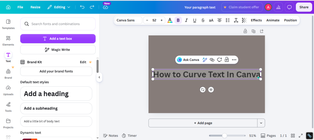Change text alignment
This screenshot has height=140, width=314.
pyautogui.click(x=220, y=20)
